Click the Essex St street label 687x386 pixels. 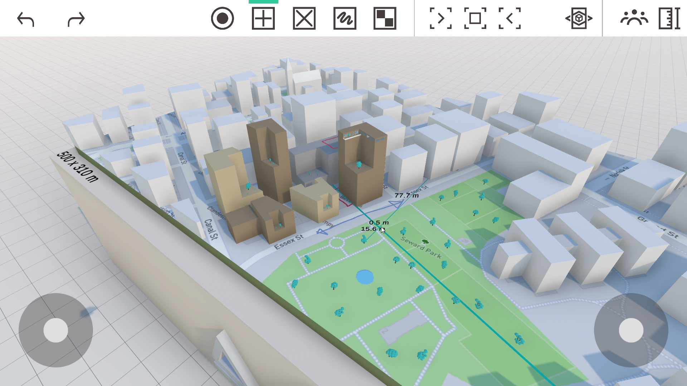point(289,242)
